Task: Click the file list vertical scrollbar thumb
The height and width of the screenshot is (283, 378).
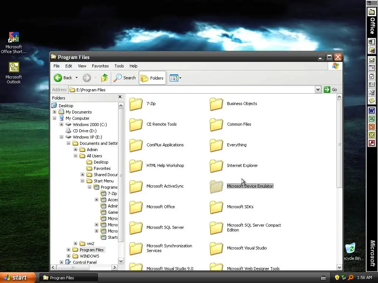Action: [x=340, y=144]
